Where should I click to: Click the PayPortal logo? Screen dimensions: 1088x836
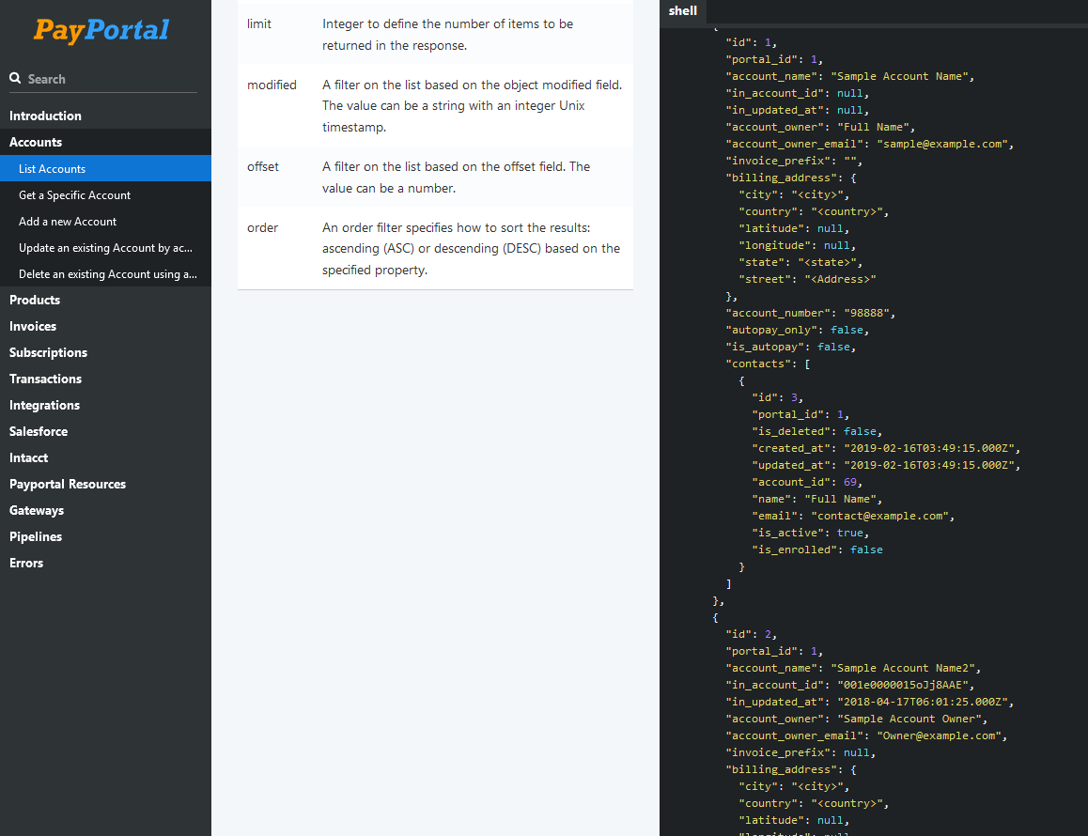[101, 30]
